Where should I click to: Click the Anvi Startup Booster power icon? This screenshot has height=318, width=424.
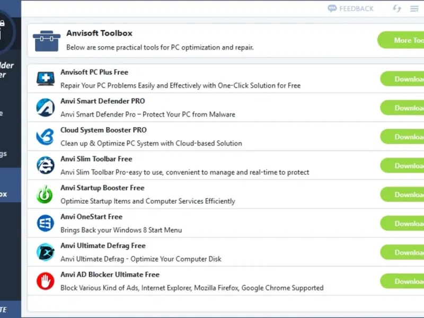[x=45, y=195]
